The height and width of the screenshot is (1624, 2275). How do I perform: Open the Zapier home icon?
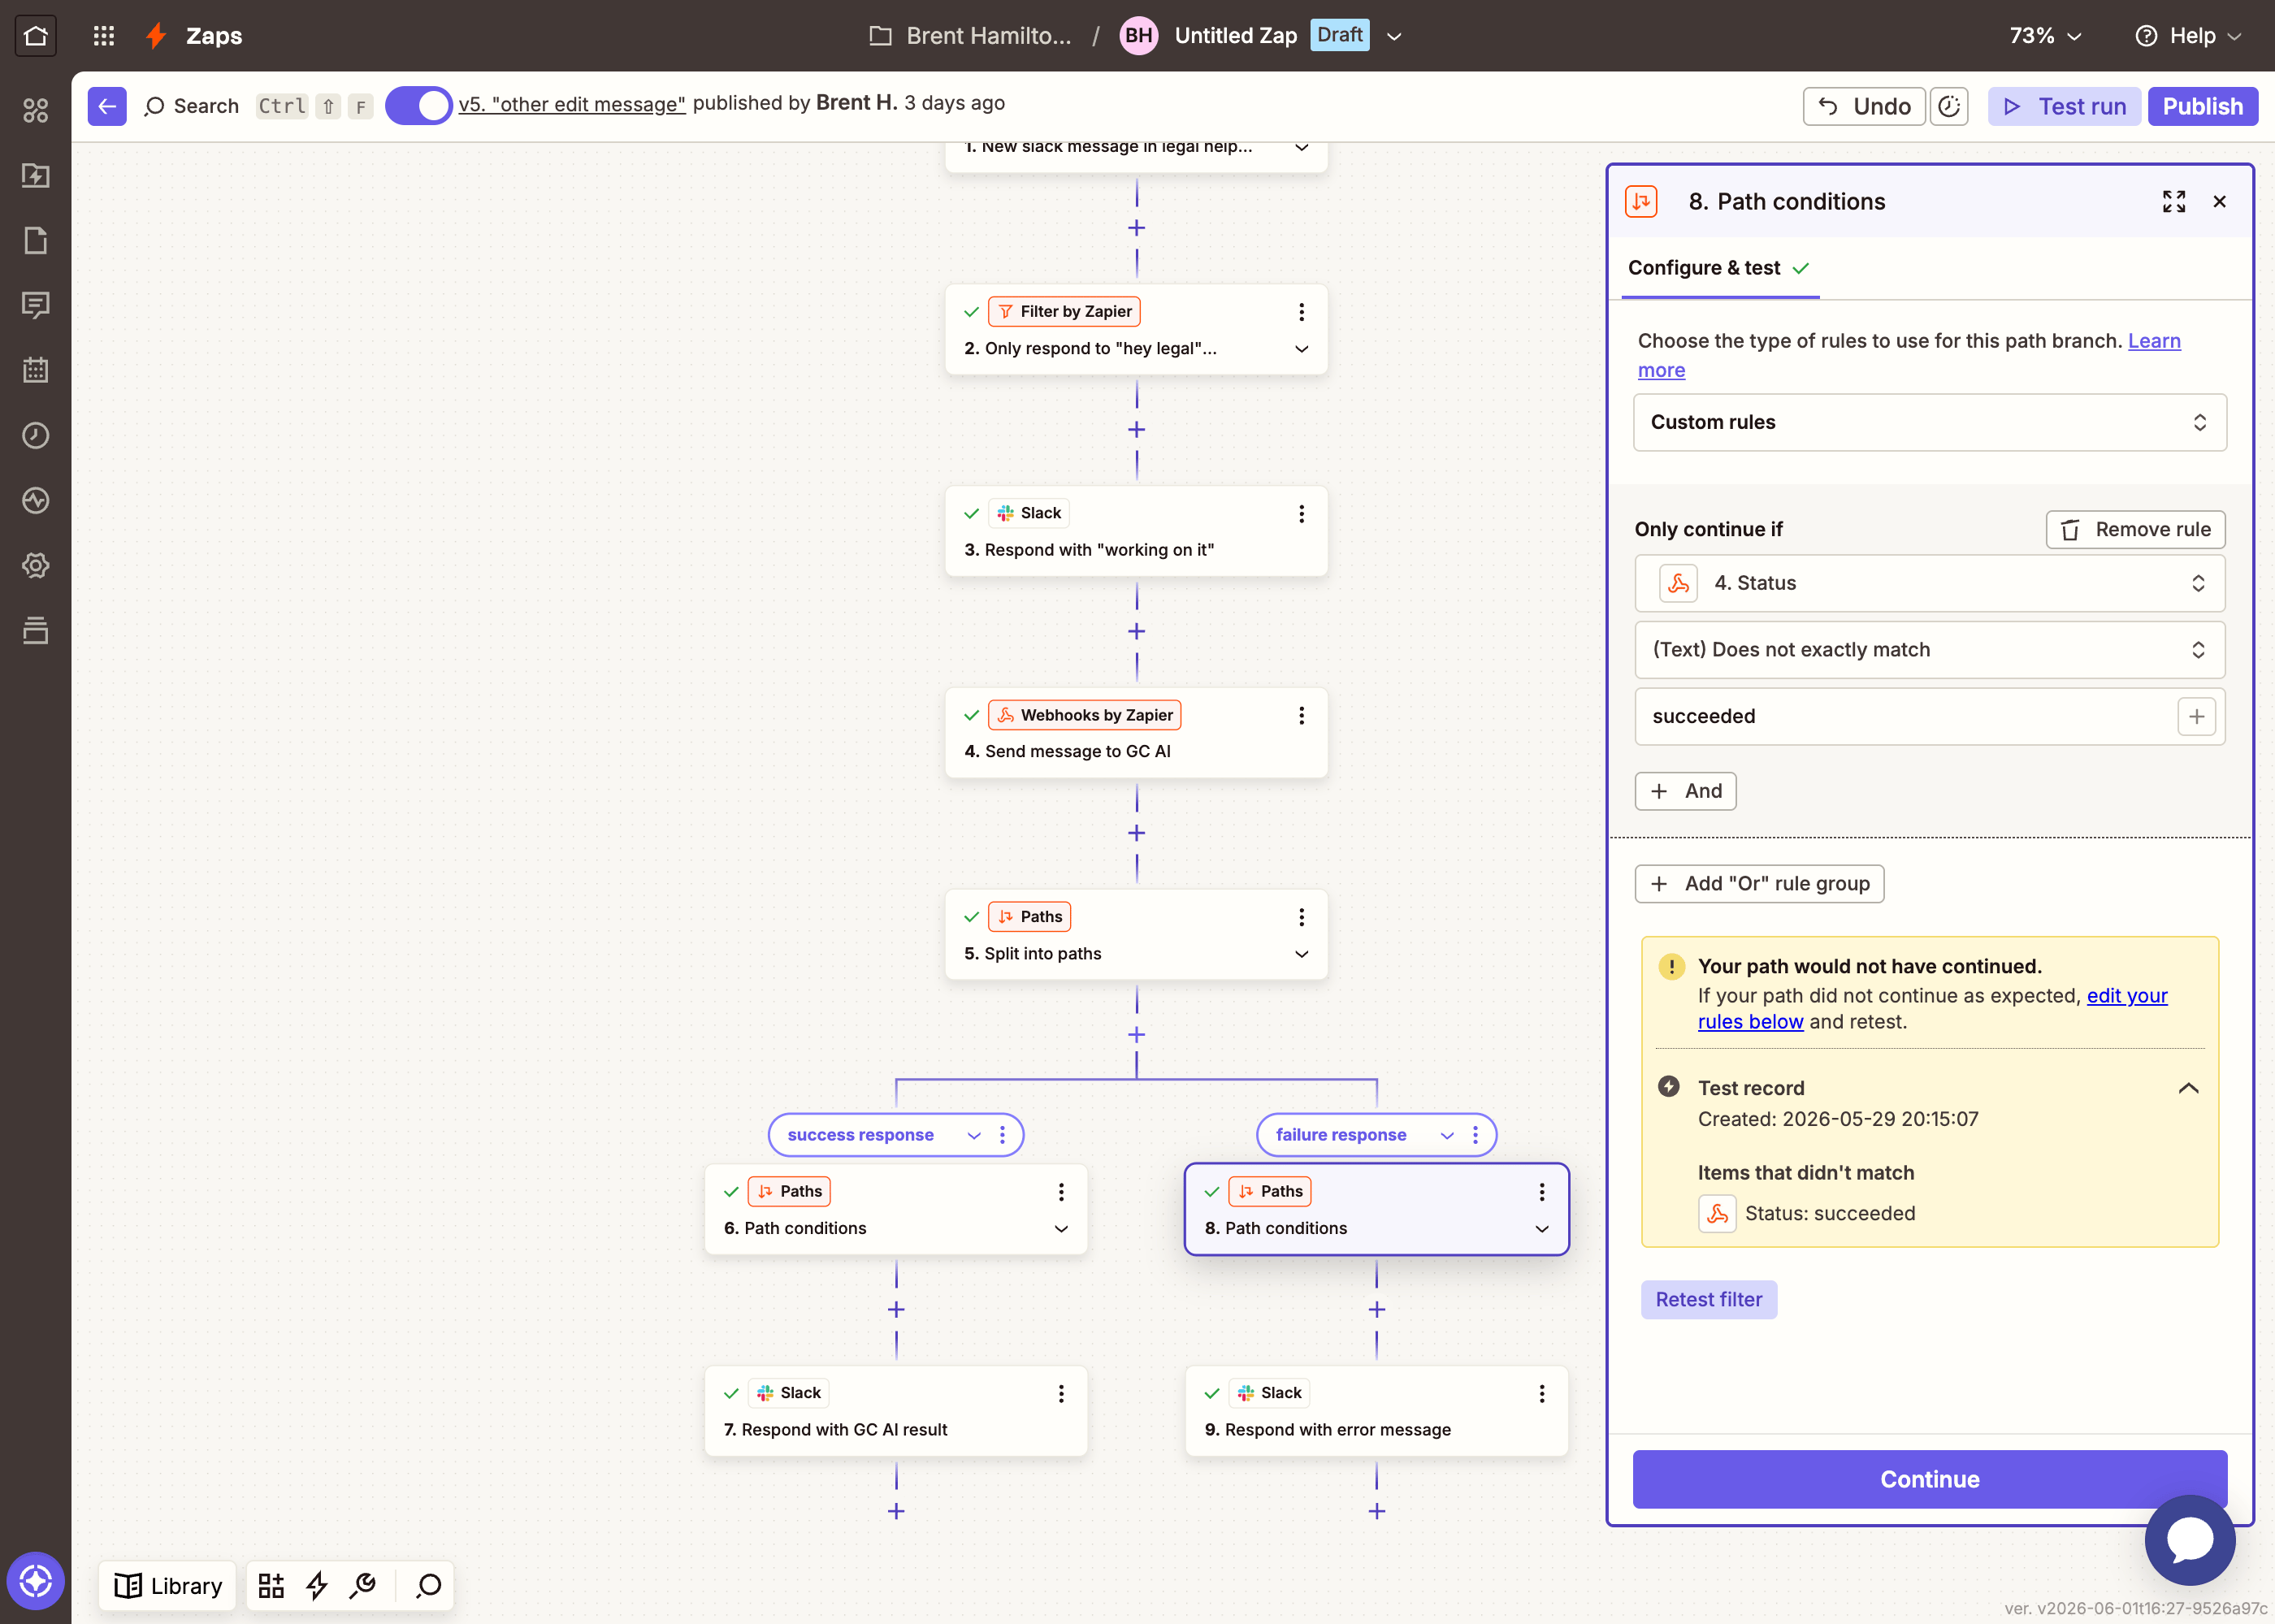36,36
